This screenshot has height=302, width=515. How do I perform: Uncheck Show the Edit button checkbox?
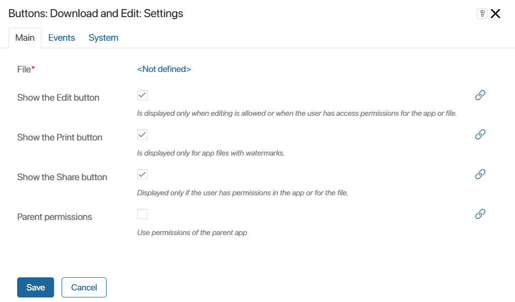pos(142,95)
